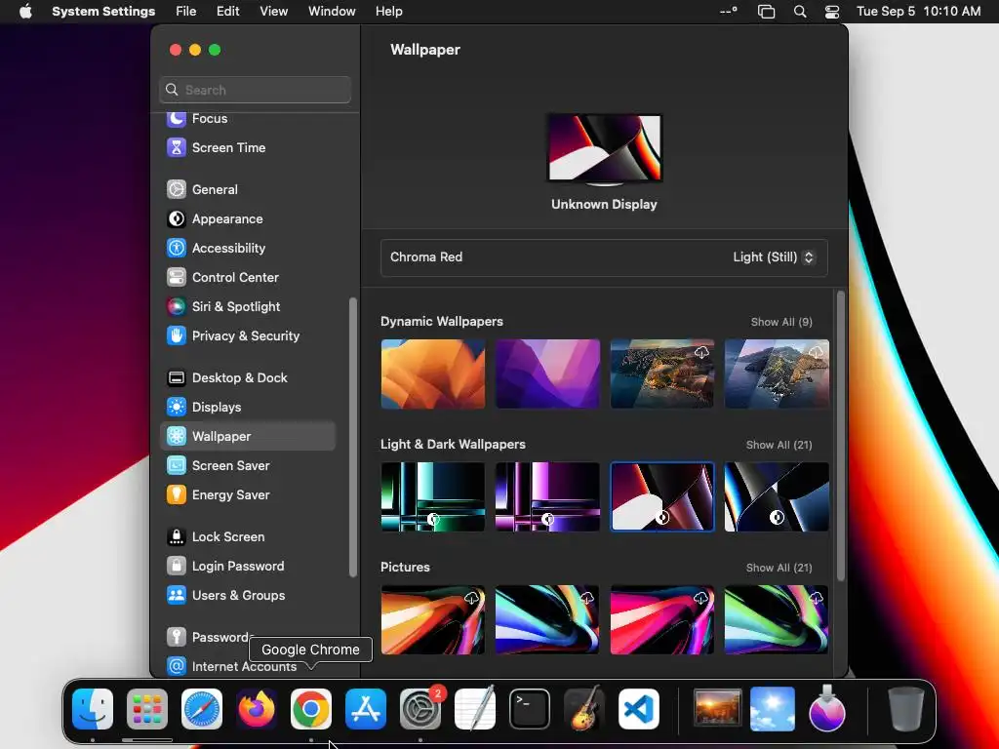The height and width of the screenshot is (749, 999).
Task: Open App Store from the Dock
Action: pyautogui.click(x=366, y=709)
